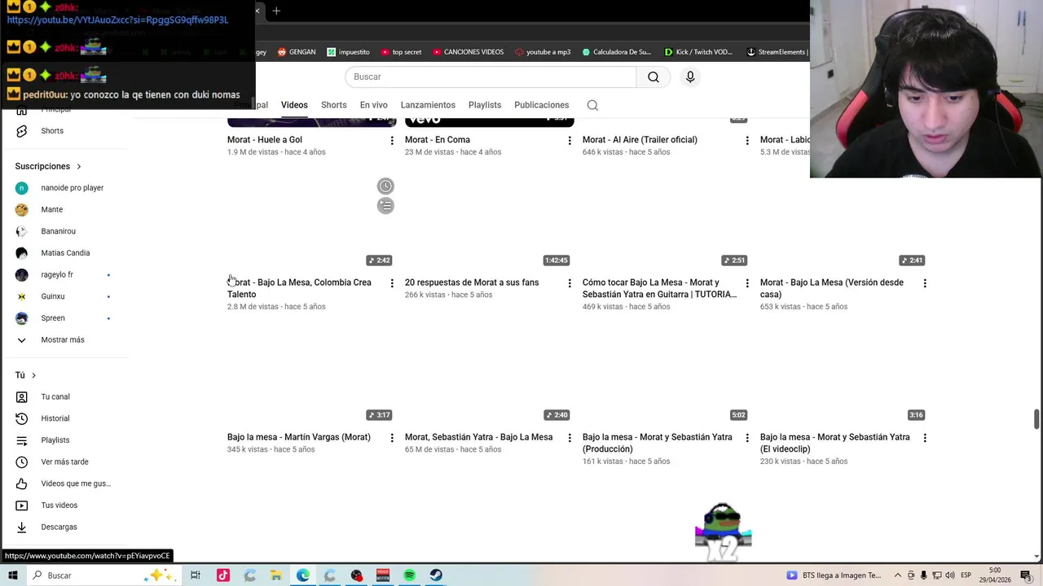Open the Kick / Twitch VOD bookmark
The width and height of the screenshot is (1043, 586).
coord(698,52)
